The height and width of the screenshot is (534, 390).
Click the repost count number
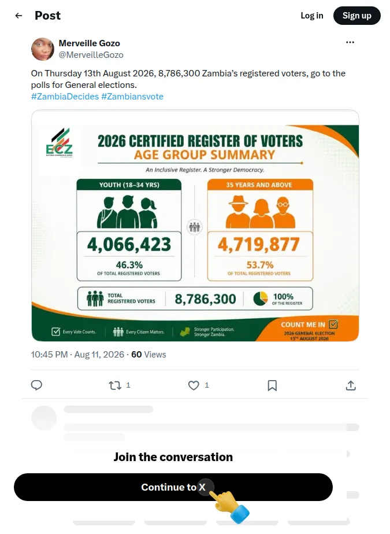coord(128,385)
